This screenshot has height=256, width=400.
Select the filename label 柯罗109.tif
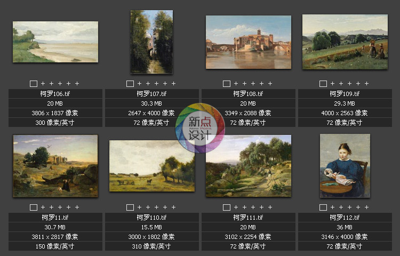(345, 94)
